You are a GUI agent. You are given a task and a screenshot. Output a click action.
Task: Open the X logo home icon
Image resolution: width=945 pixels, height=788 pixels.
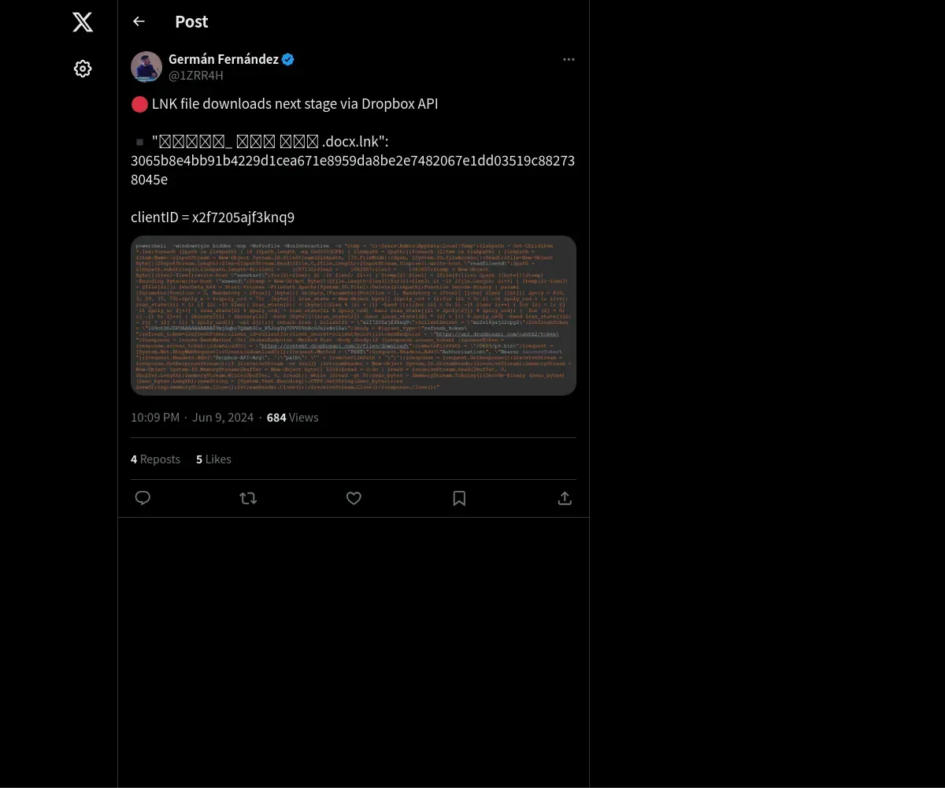point(83,22)
